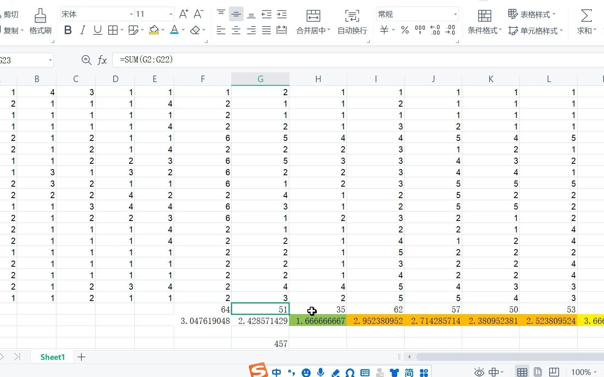Click Copy (复制) button
The image size is (604, 377).
point(11,30)
